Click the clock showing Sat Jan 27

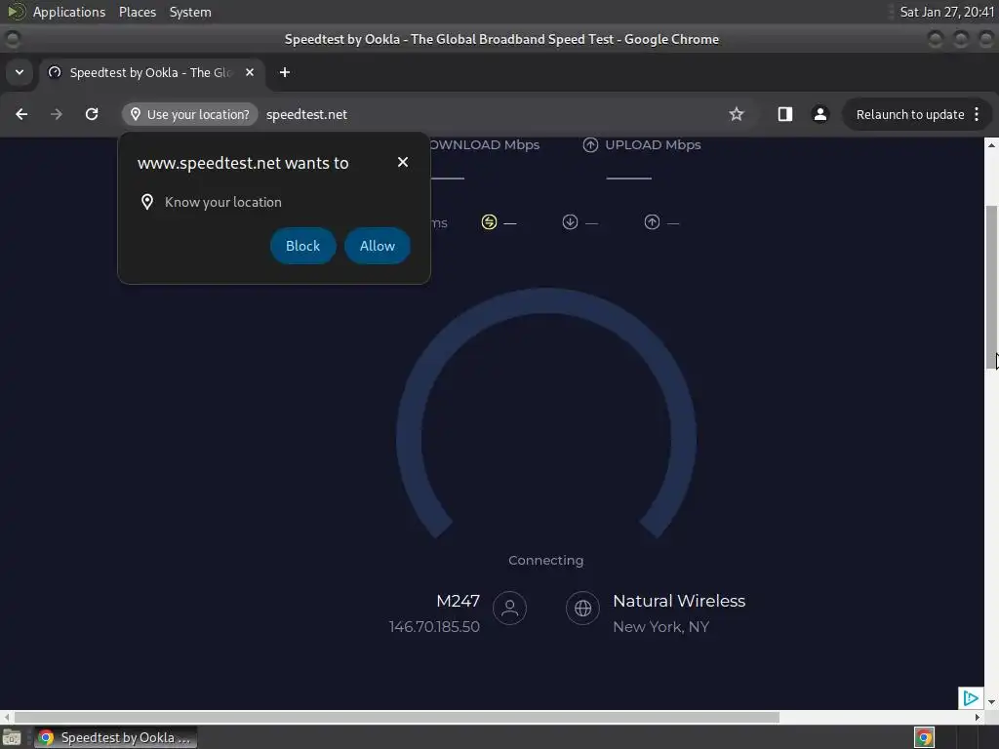(x=946, y=12)
